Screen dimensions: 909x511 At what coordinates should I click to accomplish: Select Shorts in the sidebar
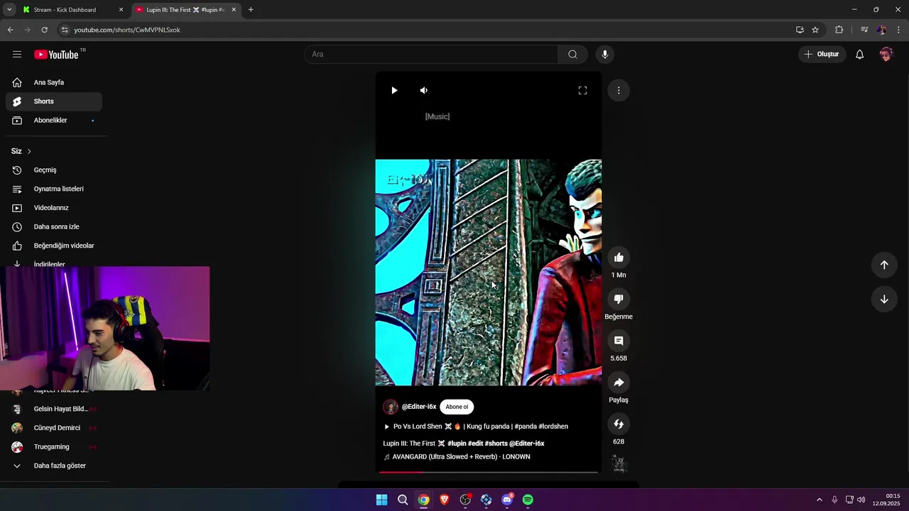pos(54,101)
